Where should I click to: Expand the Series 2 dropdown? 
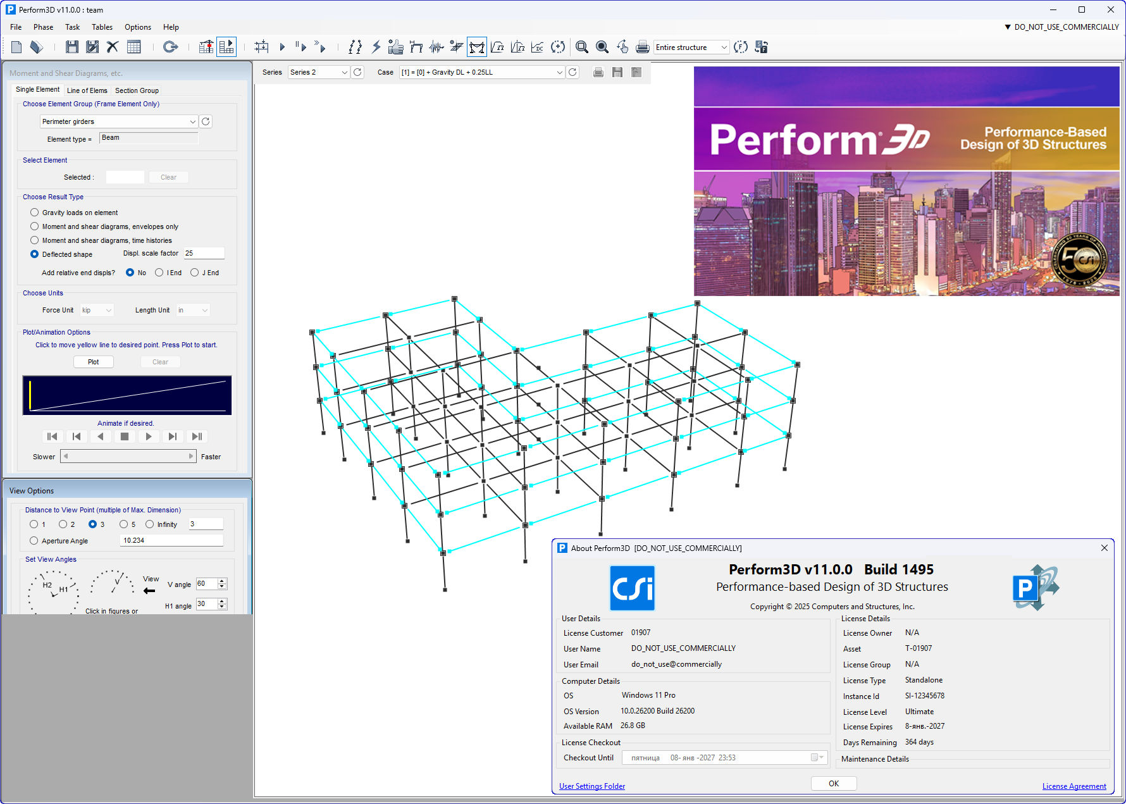319,72
